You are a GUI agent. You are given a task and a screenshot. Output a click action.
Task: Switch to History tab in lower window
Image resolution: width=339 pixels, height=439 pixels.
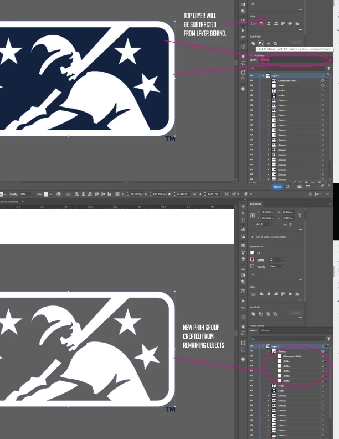(265, 330)
